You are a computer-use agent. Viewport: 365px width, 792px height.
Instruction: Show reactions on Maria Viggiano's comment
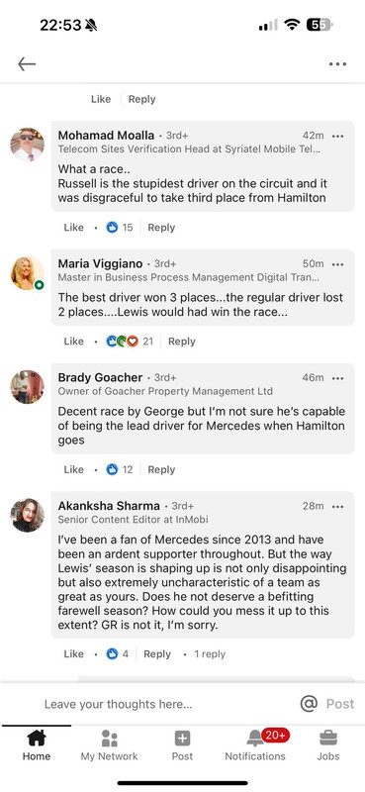(x=130, y=342)
